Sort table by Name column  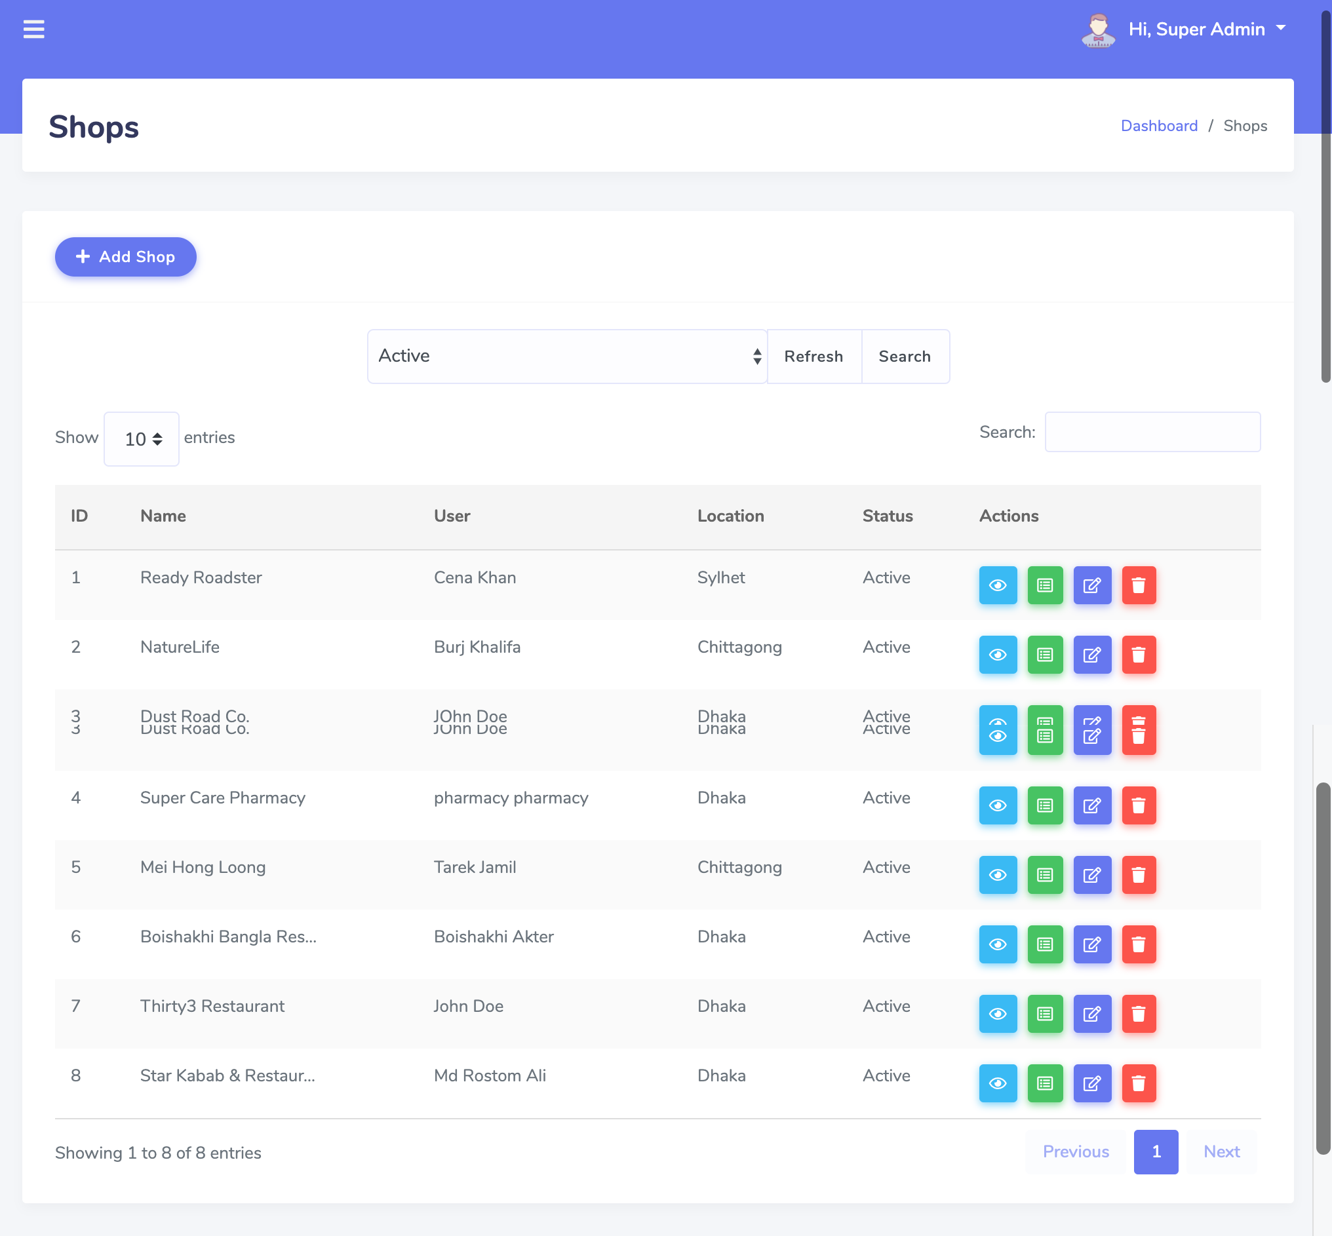(x=163, y=516)
